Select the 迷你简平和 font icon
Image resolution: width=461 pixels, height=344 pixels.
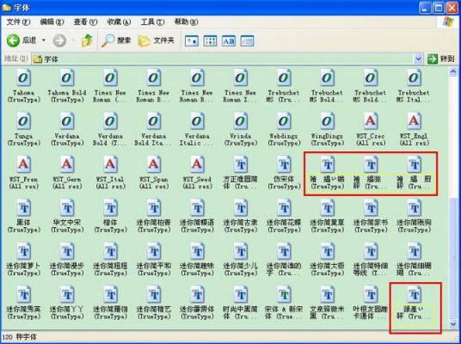coord(154,251)
